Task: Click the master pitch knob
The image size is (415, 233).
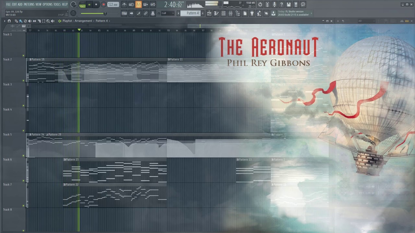Action: pyautogui.click(x=73, y=13)
